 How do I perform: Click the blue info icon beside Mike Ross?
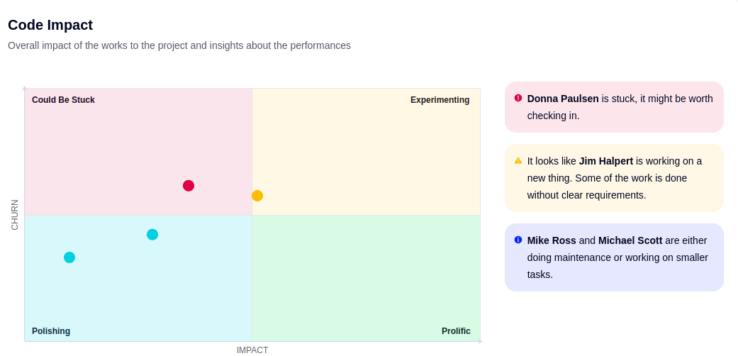coord(518,240)
